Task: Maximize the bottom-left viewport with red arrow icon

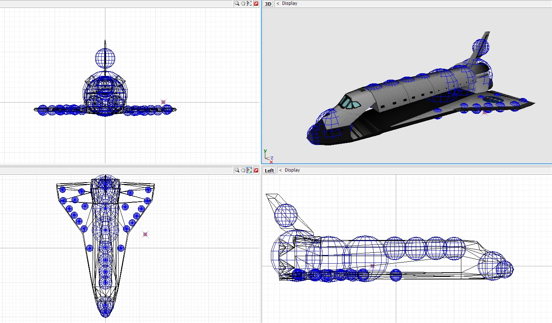Action: [x=256, y=170]
